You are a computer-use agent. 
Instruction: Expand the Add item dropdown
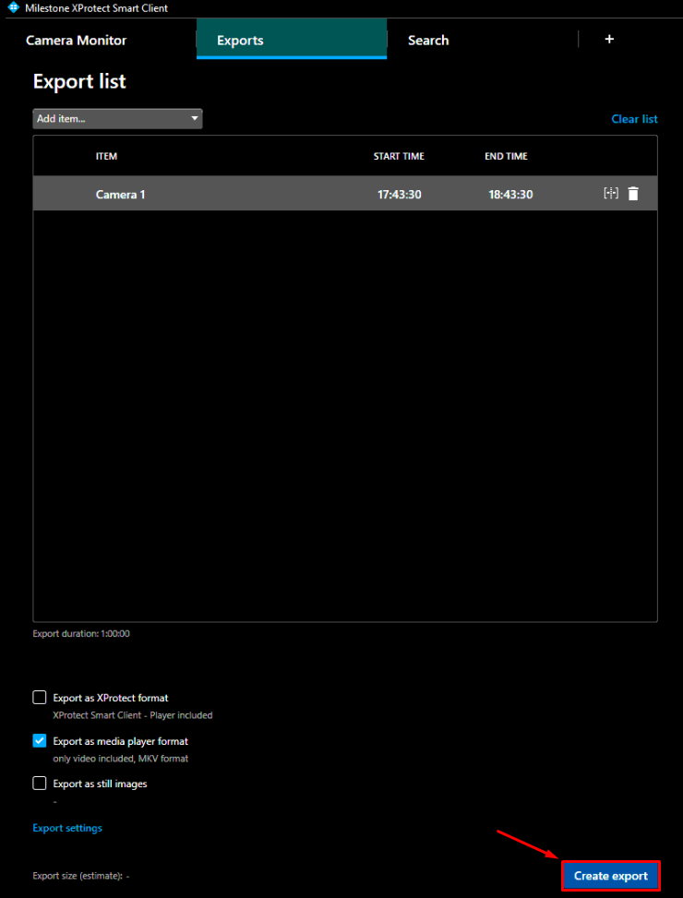[117, 119]
